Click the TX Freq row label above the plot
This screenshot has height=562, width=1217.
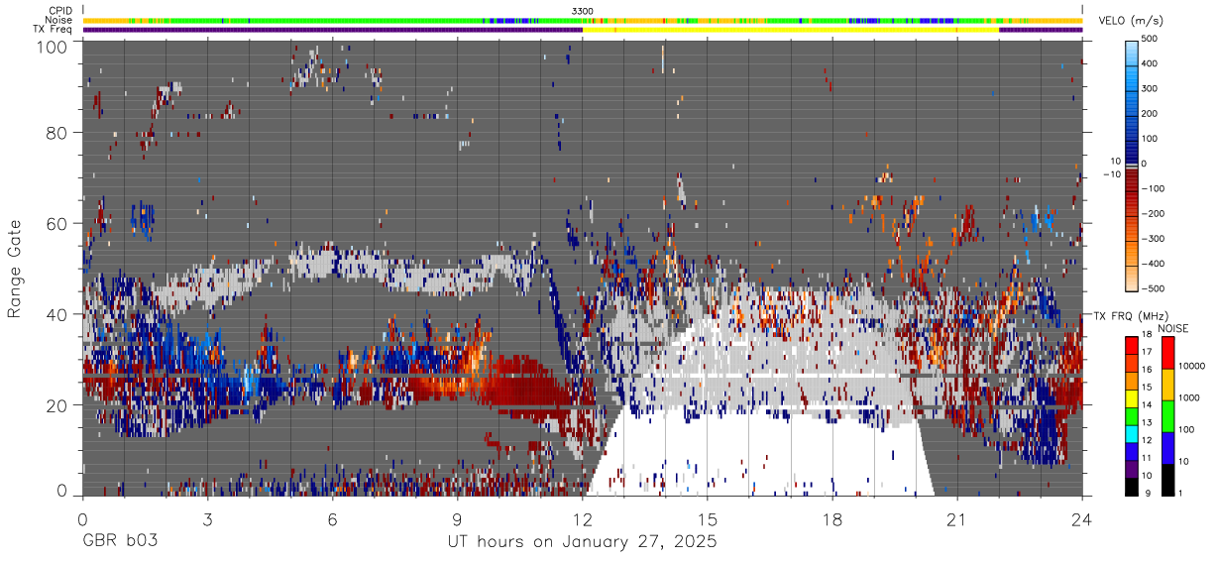point(53,30)
